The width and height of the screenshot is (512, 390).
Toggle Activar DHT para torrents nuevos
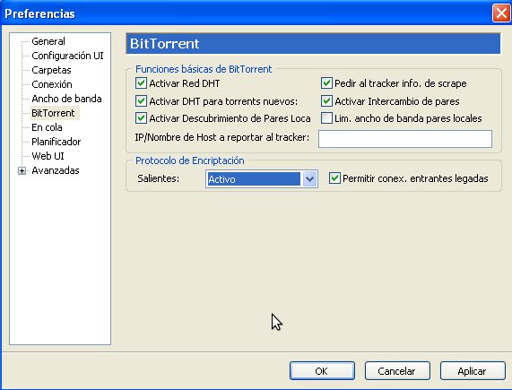(141, 100)
